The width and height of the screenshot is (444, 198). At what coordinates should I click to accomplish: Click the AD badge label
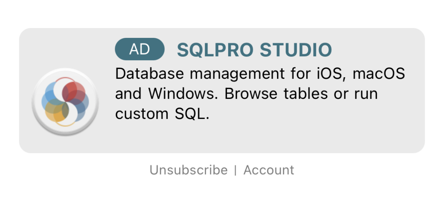[139, 49]
